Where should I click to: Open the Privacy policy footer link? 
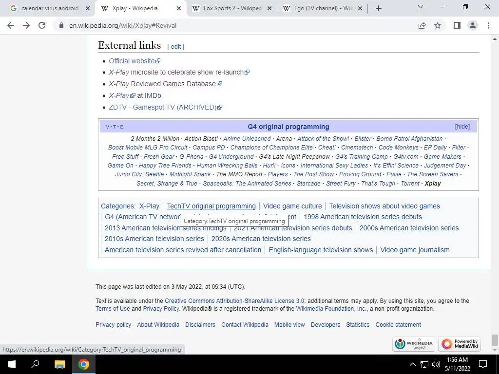tap(113, 325)
